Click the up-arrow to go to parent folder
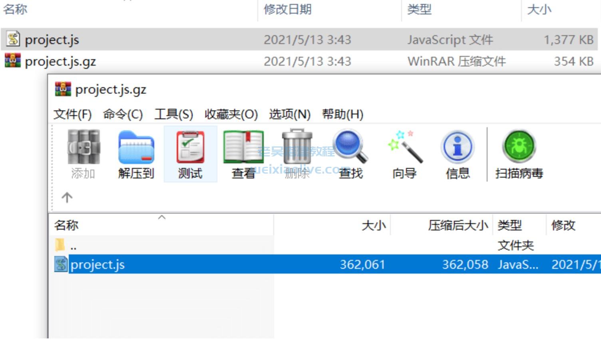The width and height of the screenshot is (601, 340). [x=67, y=197]
